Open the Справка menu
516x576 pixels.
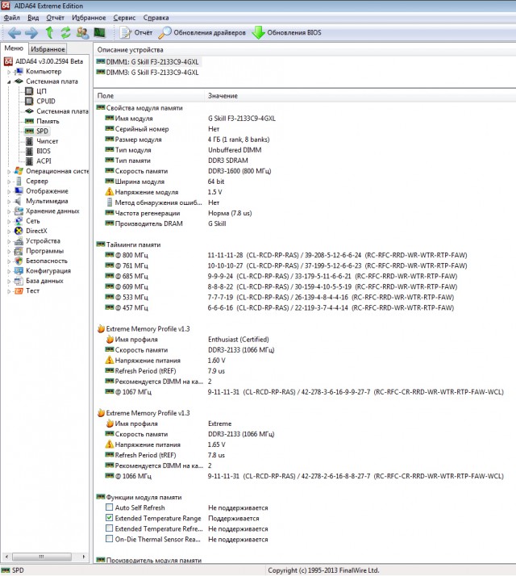coord(156,18)
